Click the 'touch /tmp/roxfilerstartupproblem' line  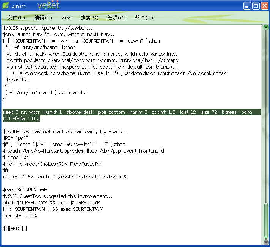click(83, 151)
